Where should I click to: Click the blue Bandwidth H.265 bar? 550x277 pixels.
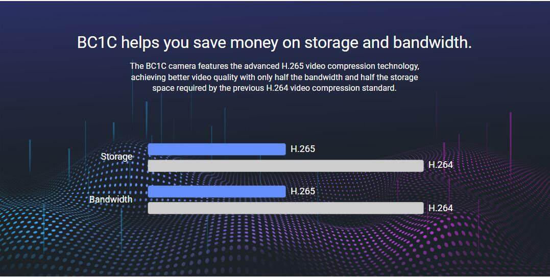pos(217,192)
